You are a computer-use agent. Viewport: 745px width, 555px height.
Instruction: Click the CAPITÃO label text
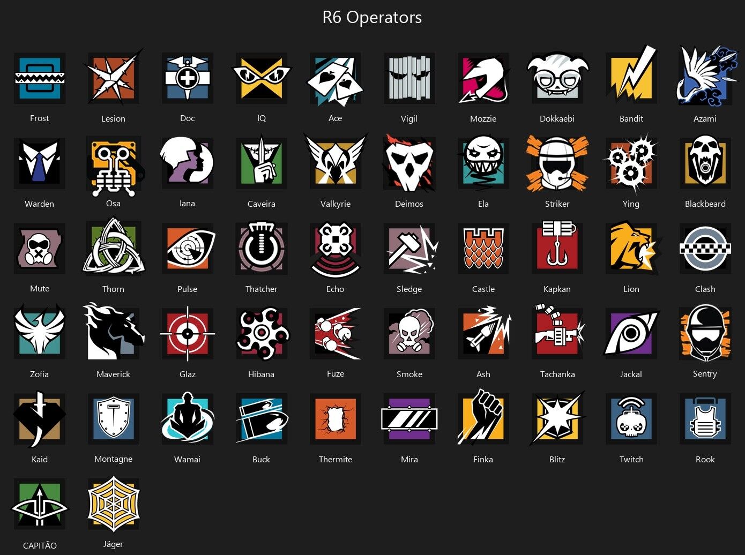(x=40, y=545)
